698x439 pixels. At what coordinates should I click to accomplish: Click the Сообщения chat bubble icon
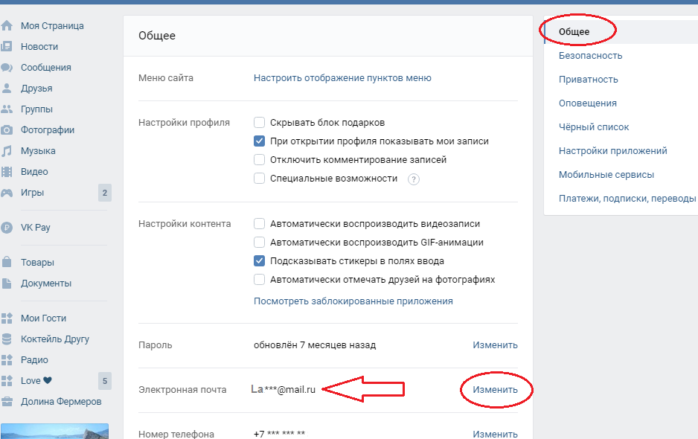[x=7, y=68]
